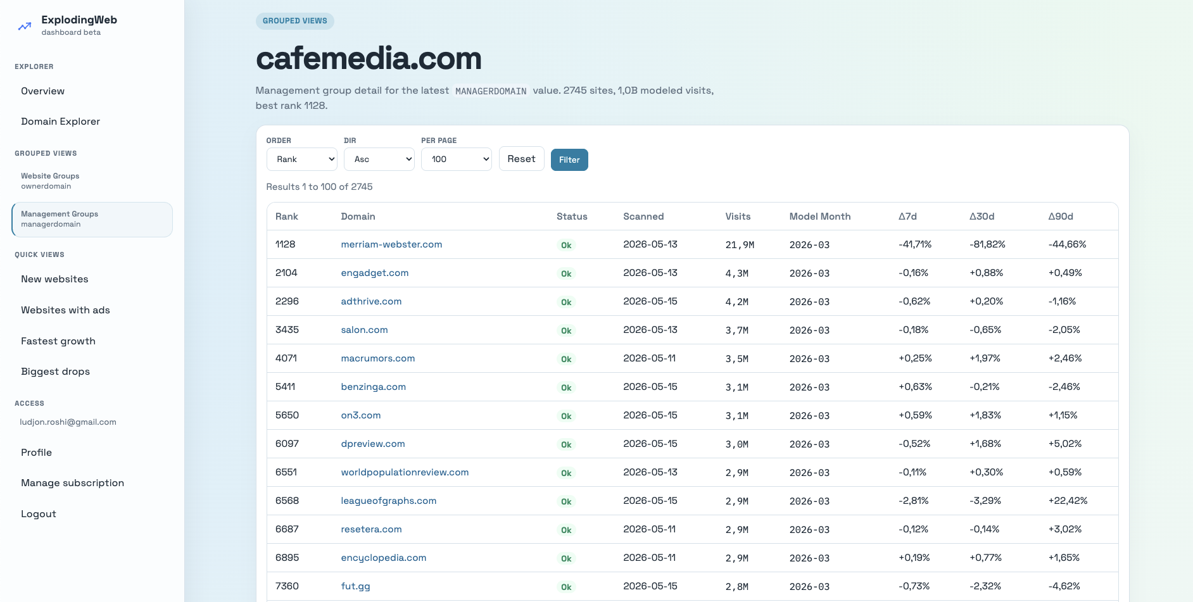This screenshot has width=1193, height=602.
Task: Click the ExplodingWeb trending-arrow logo icon
Action: 25,27
